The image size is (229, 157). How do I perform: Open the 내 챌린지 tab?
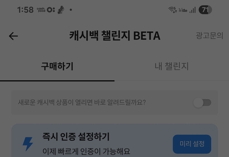tap(172, 66)
